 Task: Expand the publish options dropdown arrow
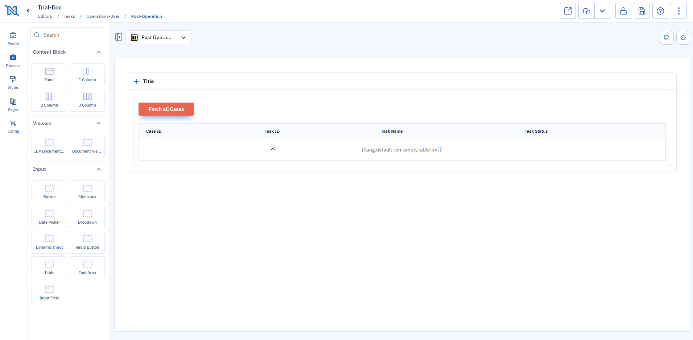[x=602, y=11]
